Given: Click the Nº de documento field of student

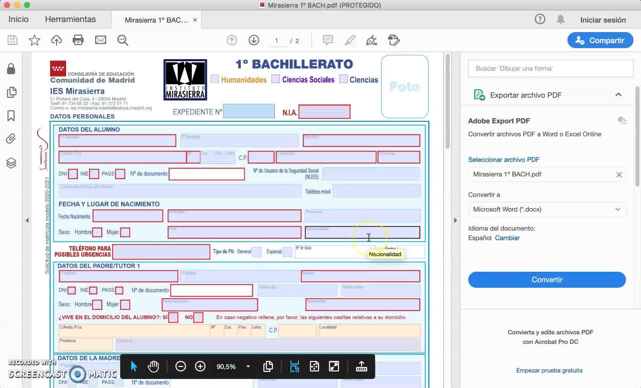Looking at the screenshot, I should click(207, 174).
